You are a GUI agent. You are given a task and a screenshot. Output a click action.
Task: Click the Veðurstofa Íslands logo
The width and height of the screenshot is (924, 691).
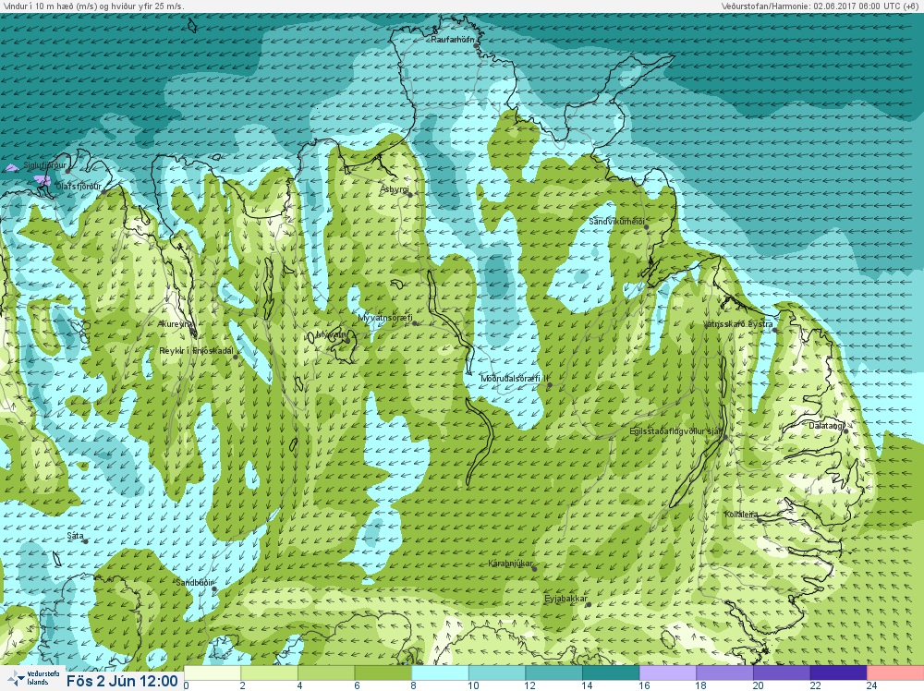pyautogui.click(x=33, y=678)
